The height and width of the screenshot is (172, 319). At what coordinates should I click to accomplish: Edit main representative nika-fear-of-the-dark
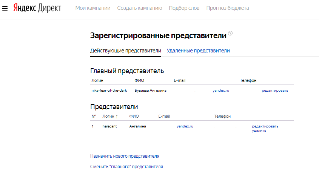click(275, 91)
